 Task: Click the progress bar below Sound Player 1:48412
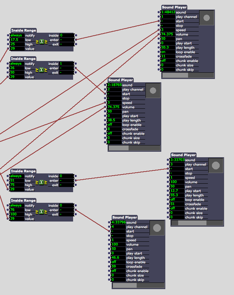coord(188,75)
